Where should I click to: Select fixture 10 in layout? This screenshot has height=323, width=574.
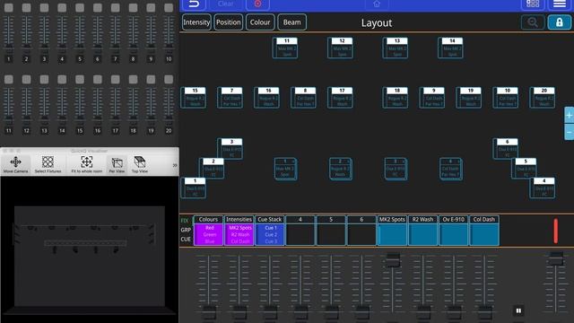point(506,98)
